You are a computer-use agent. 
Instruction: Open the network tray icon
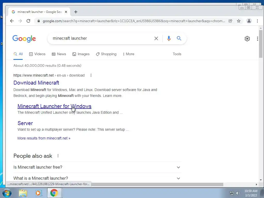[x=232, y=193]
